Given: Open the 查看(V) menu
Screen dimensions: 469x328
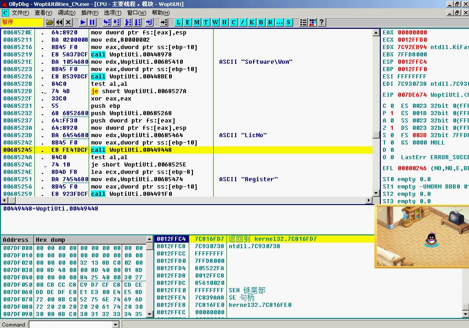Looking at the screenshot, I should tap(43, 13).
